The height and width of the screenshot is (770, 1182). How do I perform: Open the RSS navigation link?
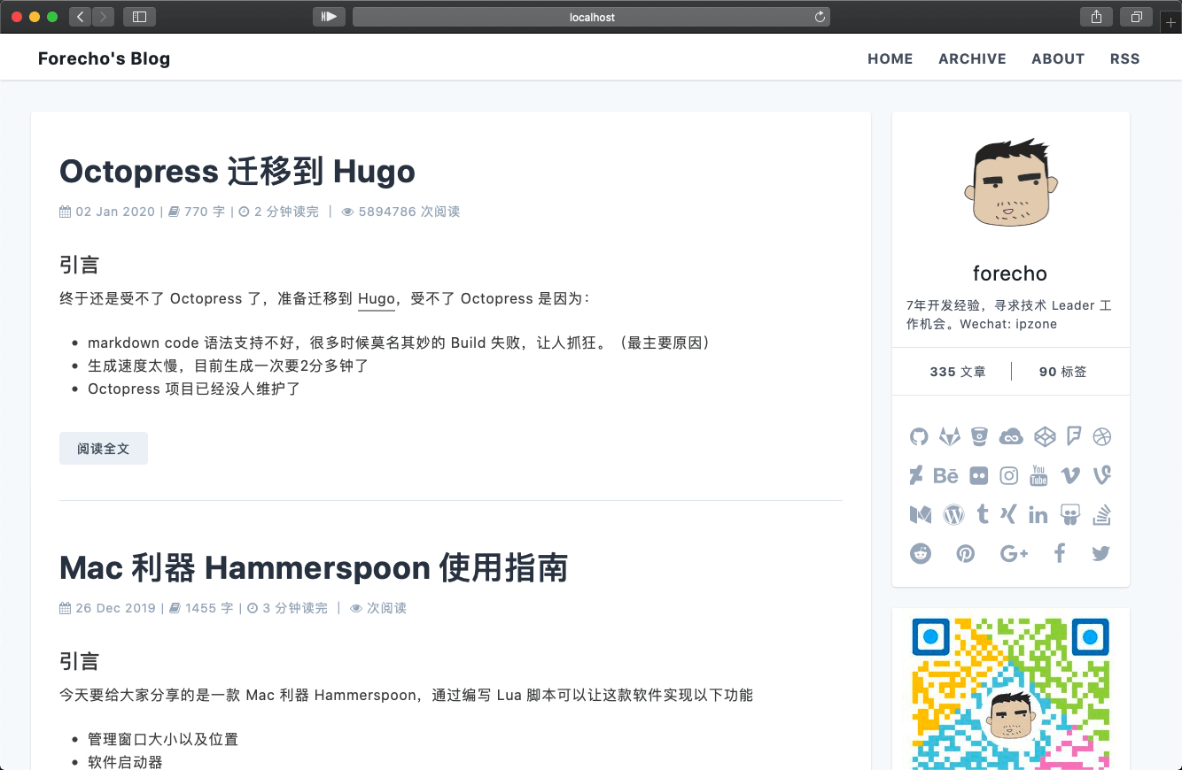point(1124,58)
